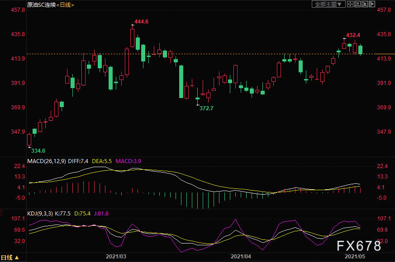Click the chart replay play icon

(x=365, y=4)
